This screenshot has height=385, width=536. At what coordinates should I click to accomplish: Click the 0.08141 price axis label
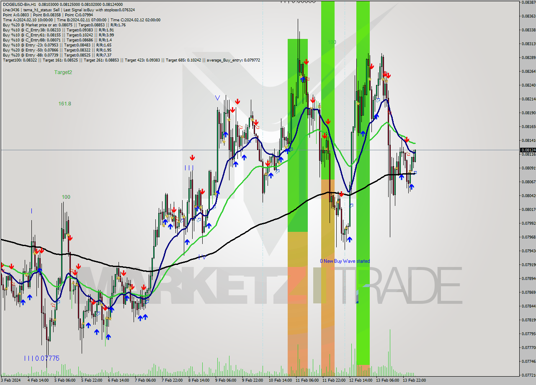click(528, 140)
